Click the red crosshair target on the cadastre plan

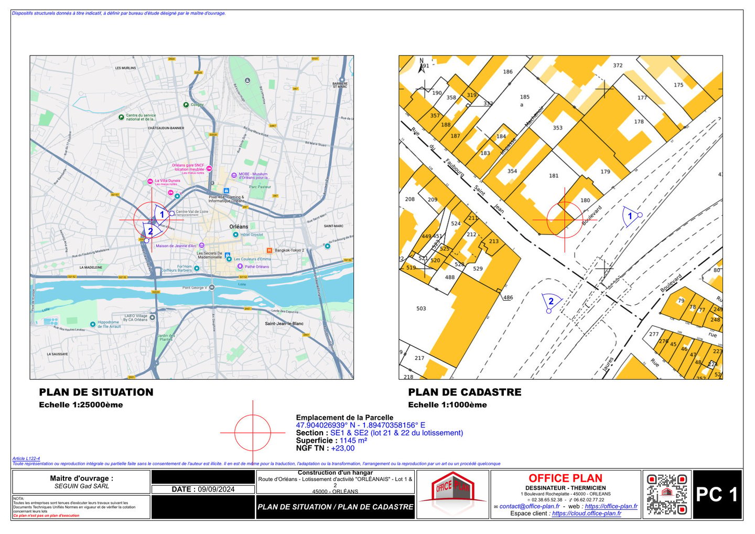[x=565, y=219]
